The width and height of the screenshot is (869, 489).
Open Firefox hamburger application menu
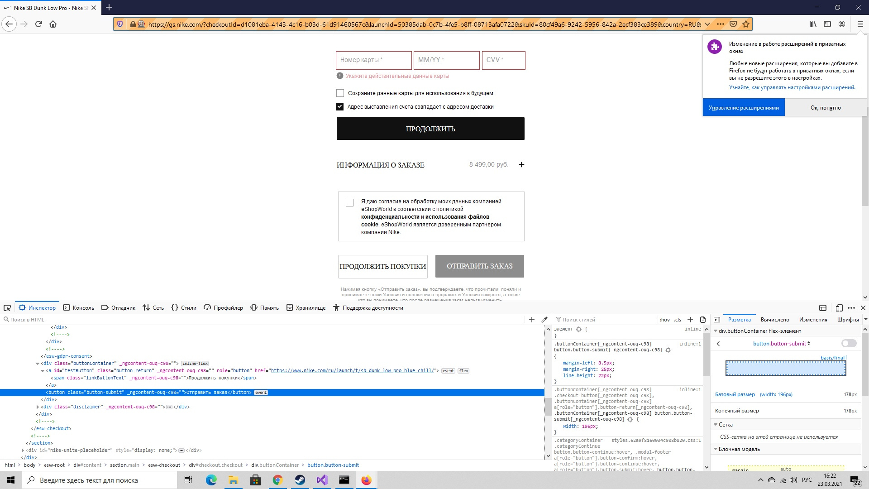click(860, 24)
